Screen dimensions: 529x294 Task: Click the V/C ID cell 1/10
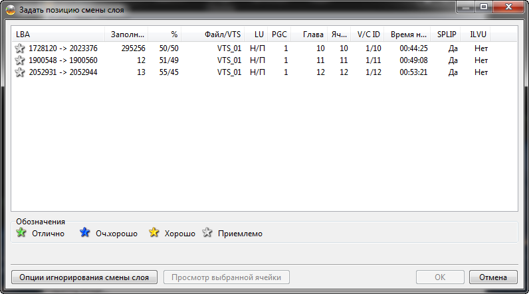click(373, 48)
